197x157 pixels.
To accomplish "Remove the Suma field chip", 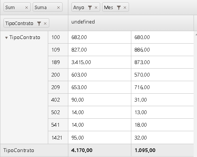I will click(58, 8).
